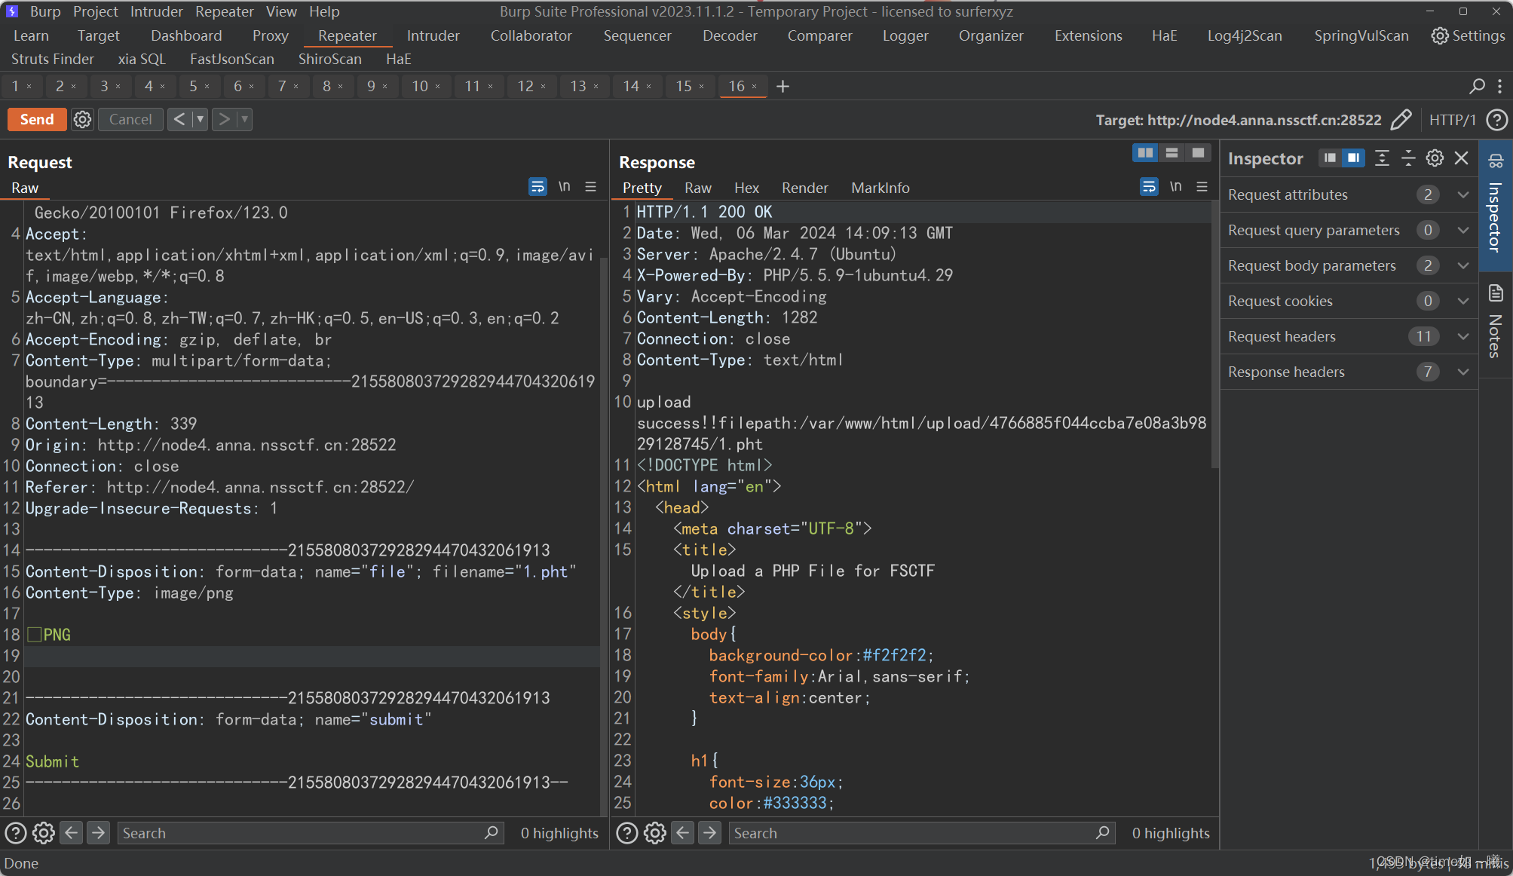1513x876 pixels.
Task: Click the orange Send button
Action: [37, 119]
